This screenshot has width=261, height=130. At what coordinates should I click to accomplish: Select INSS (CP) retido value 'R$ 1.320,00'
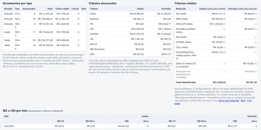pyautogui.click(x=216, y=24)
